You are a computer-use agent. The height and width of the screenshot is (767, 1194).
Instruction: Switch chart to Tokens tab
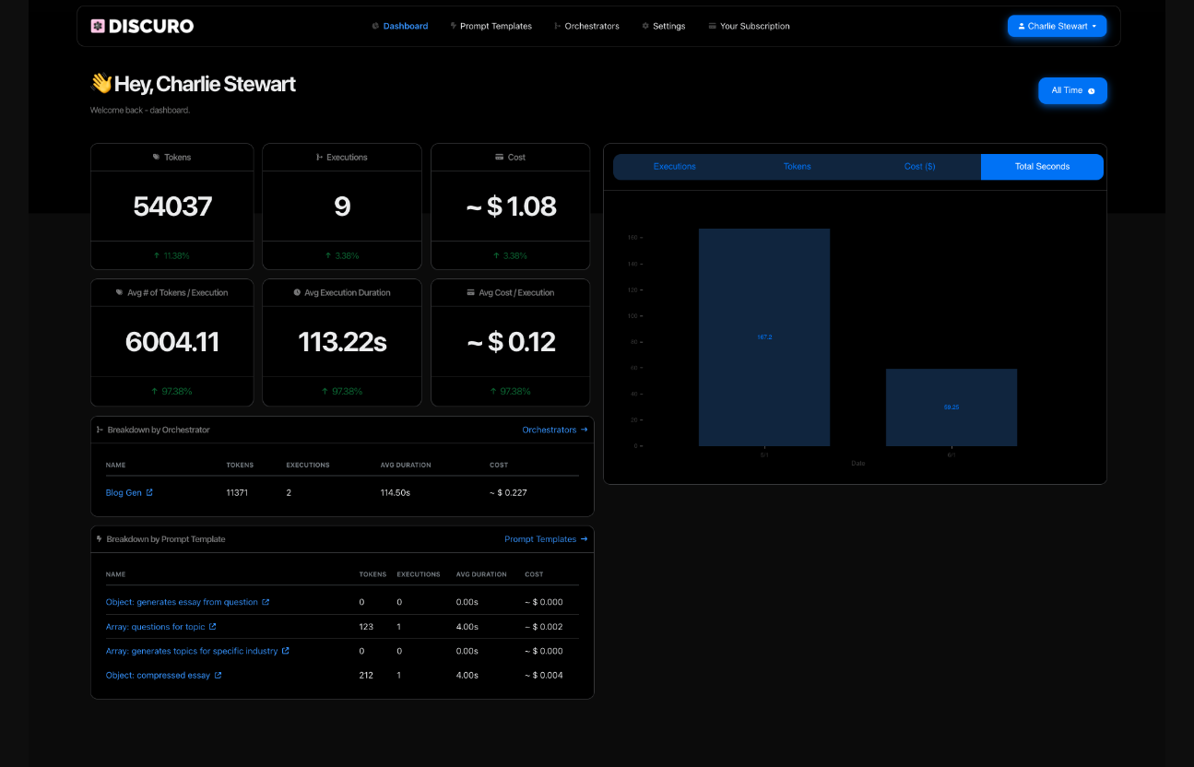click(x=797, y=167)
